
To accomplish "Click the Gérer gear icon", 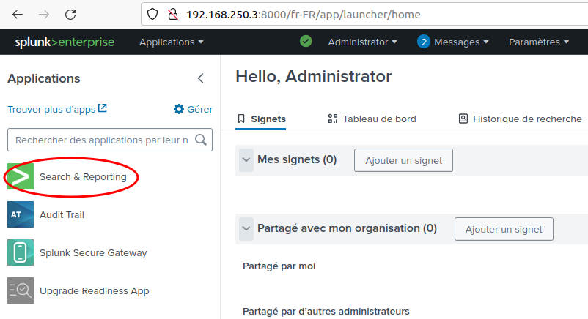I will (179, 109).
